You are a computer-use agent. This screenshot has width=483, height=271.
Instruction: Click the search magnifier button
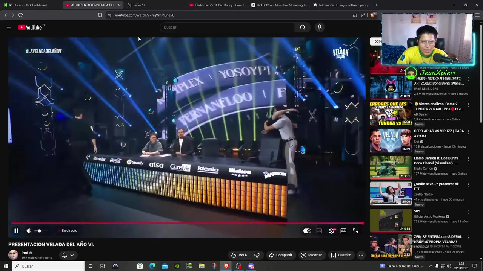coord(303,27)
